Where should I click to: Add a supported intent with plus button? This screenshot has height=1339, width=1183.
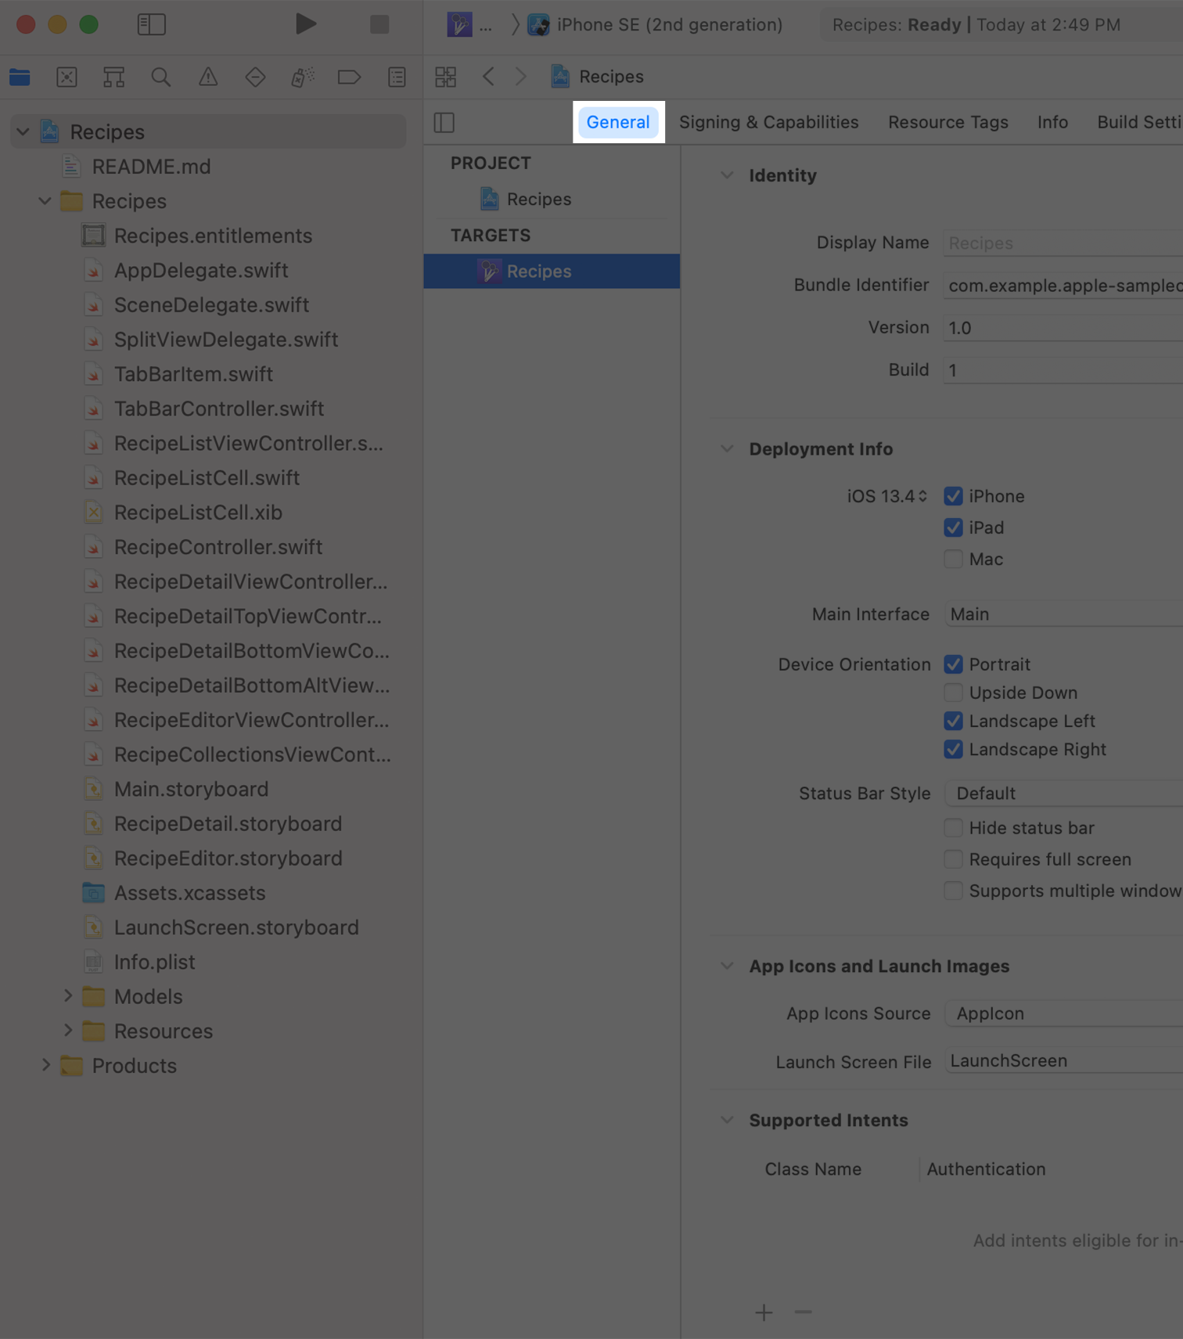pos(764,1312)
